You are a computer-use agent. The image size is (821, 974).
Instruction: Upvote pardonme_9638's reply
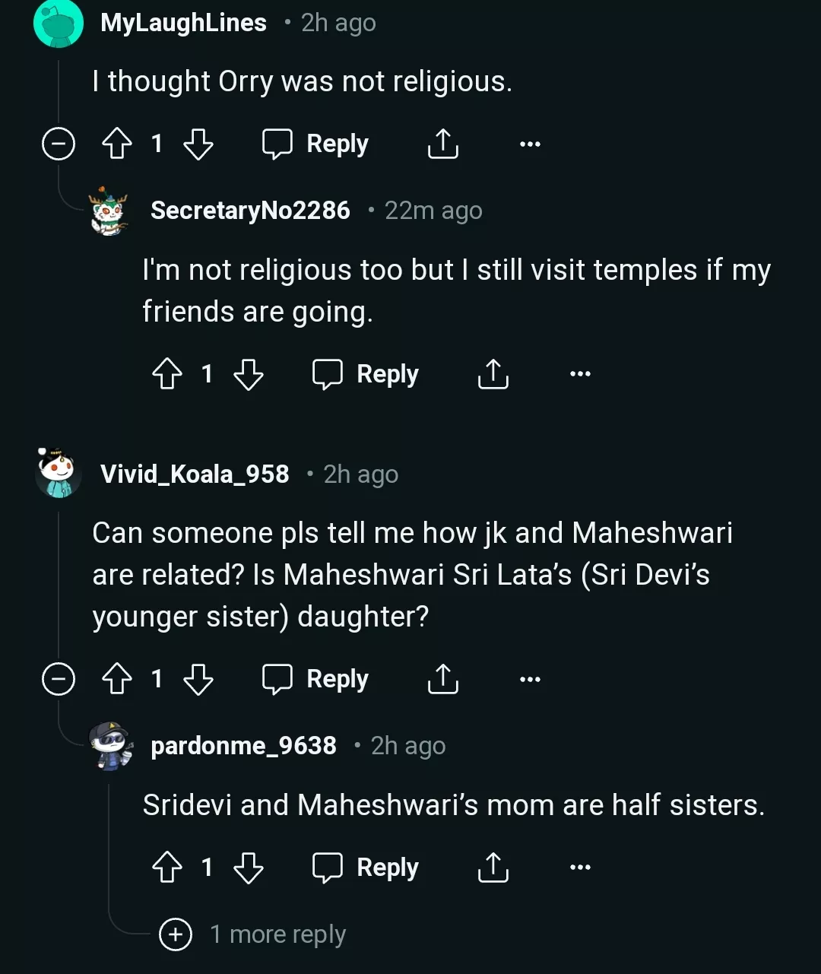coord(167,868)
